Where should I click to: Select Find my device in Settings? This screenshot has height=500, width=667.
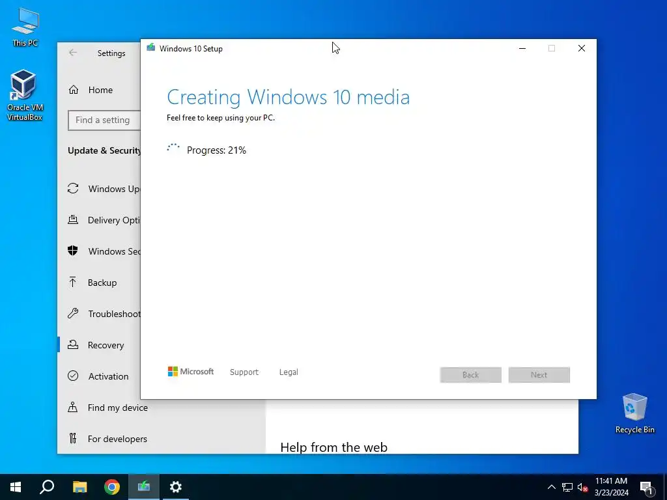pyautogui.click(x=118, y=408)
